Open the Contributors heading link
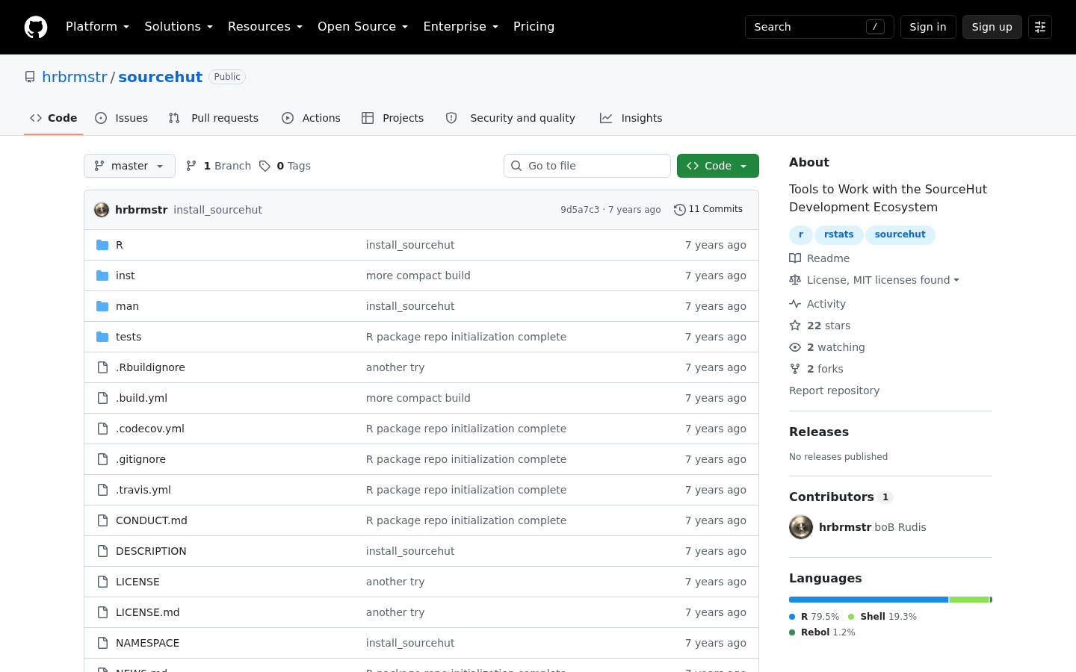Screen dimensions: 1076x672 point(841,497)
